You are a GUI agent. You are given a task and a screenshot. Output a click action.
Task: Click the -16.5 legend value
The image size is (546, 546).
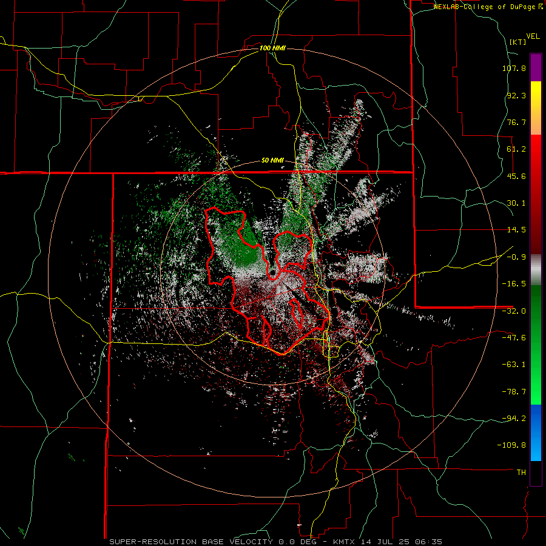(514, 284)
